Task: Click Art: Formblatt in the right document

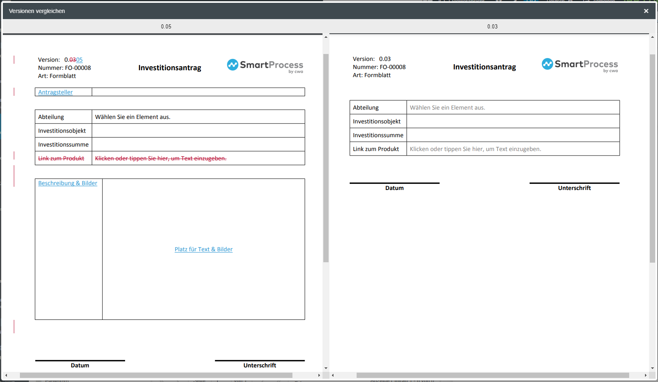Action: [x=372, y=75]
